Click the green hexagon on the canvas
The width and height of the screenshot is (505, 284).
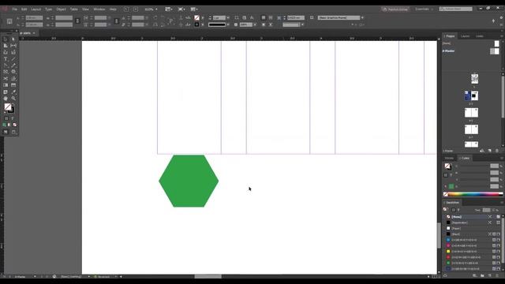[189, 181]
